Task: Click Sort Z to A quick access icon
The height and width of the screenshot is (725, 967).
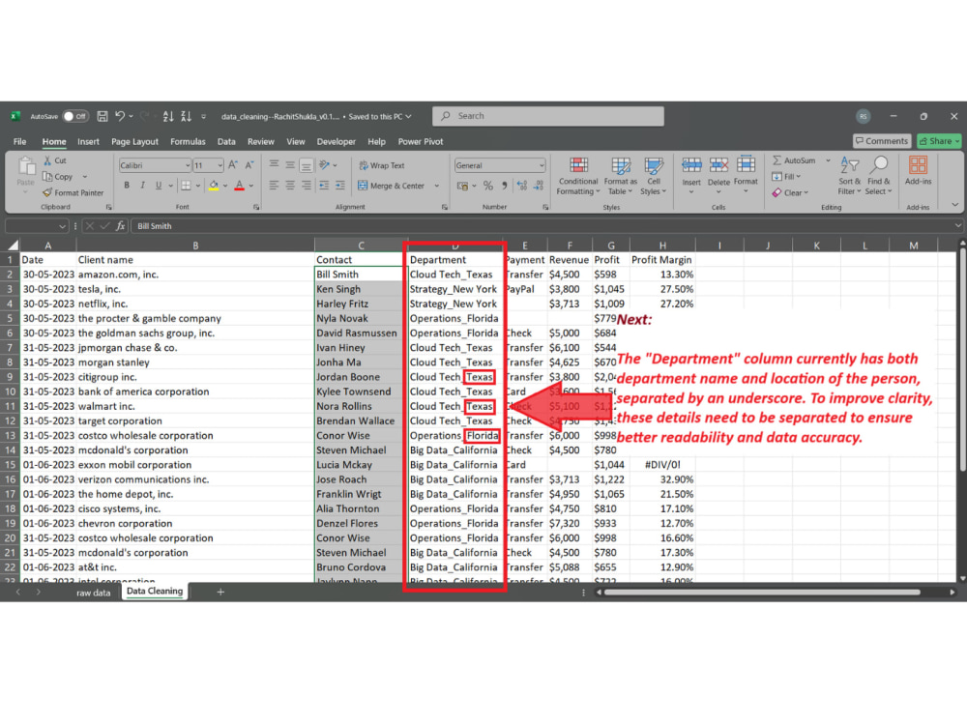Action: click(186, 116)
